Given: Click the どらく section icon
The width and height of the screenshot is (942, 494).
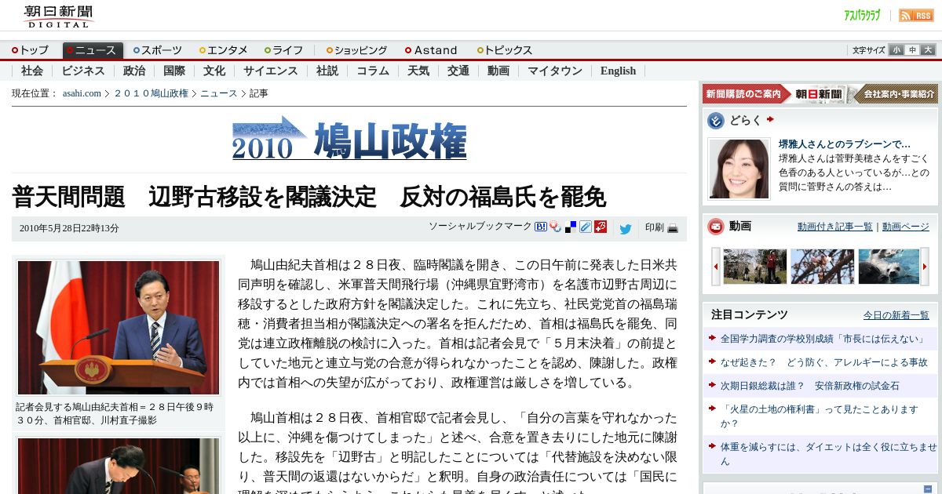Looking at the screenshot, I should coord(715,121).
